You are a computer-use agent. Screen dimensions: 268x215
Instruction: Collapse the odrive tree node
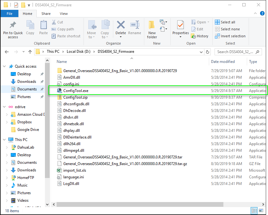click(x=4, y=107)
